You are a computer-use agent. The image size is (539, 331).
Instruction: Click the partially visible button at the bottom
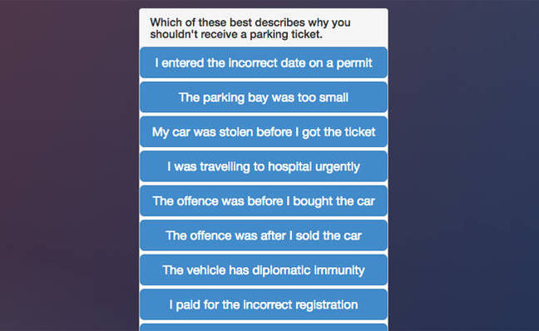264,328
